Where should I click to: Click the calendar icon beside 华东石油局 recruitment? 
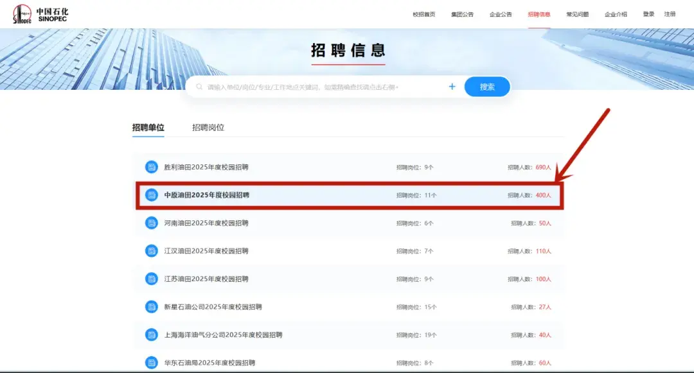[151, 362]
